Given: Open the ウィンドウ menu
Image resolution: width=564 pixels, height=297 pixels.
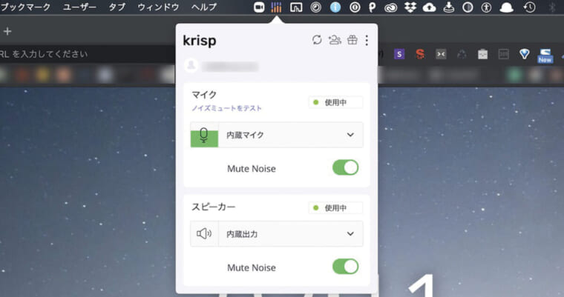Looking at the screenshot, I should pyautogui.click(x=158, y=7).
